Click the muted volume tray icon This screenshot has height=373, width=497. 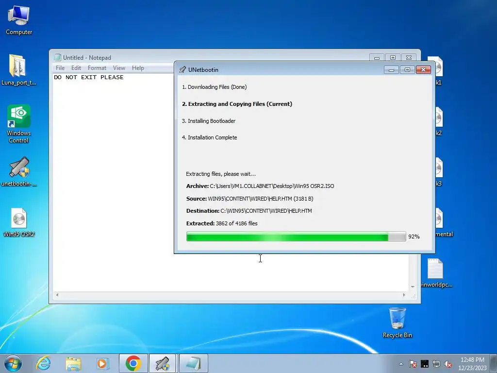click(448, 364)
